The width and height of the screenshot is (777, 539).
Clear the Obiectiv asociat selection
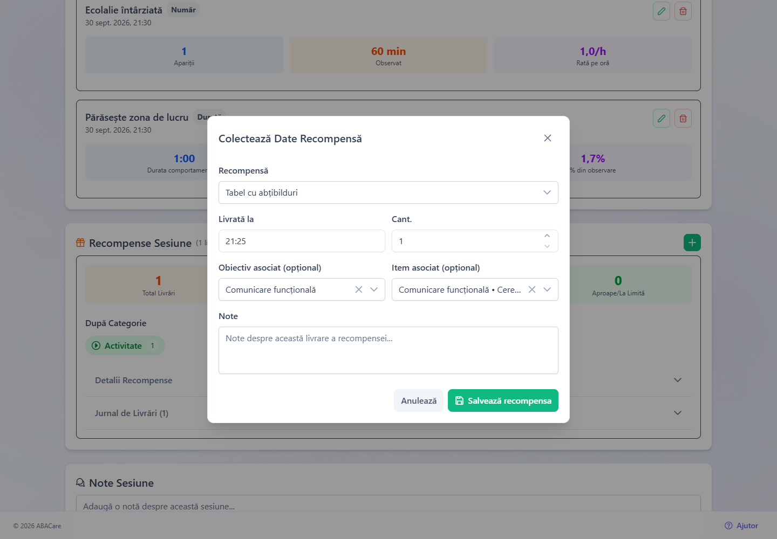coord(359,289)
